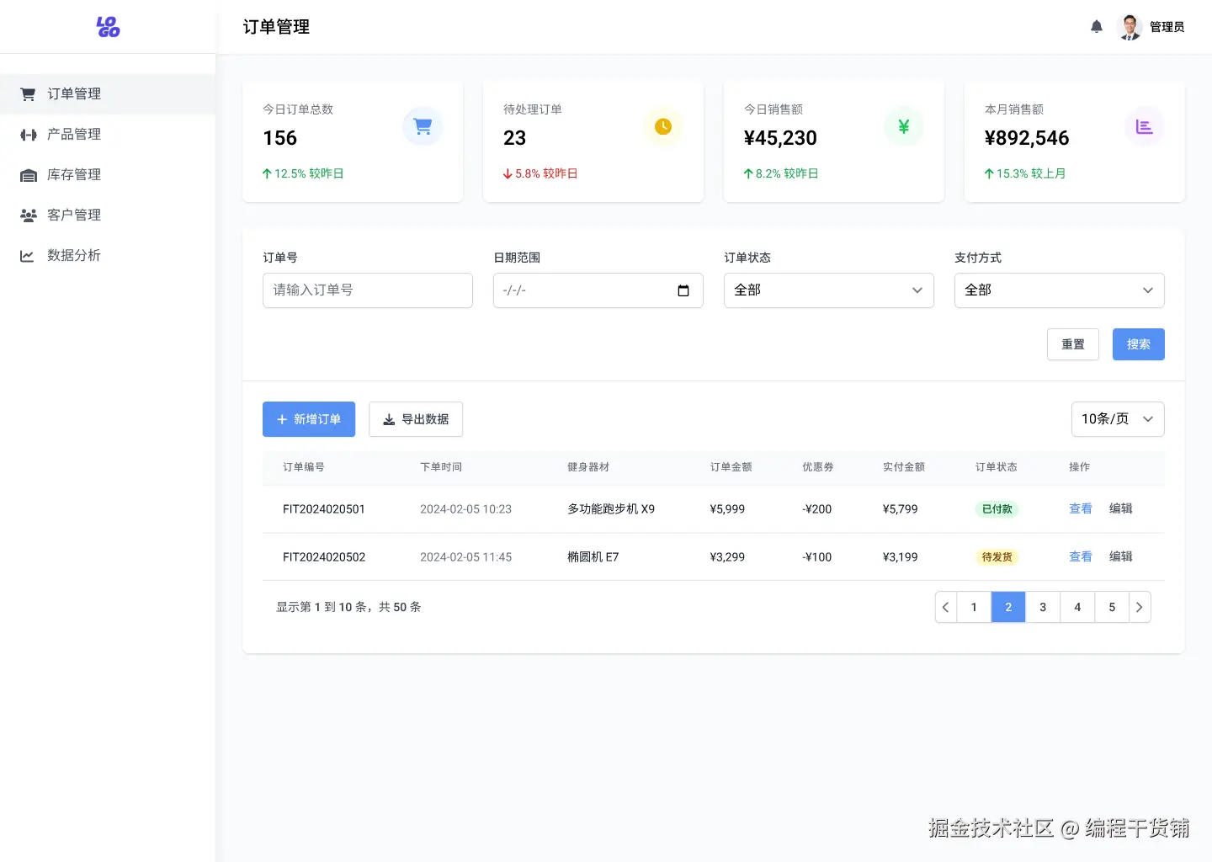
Task: Click the 搜索 button
Action: (x=1138, y=343)
